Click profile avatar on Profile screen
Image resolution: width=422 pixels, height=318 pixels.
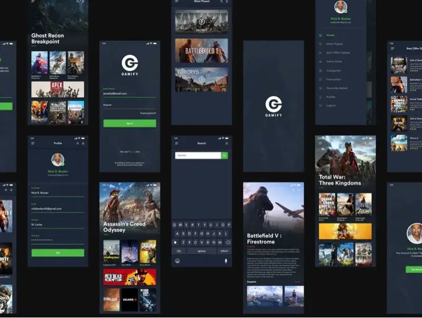(58, 160)
